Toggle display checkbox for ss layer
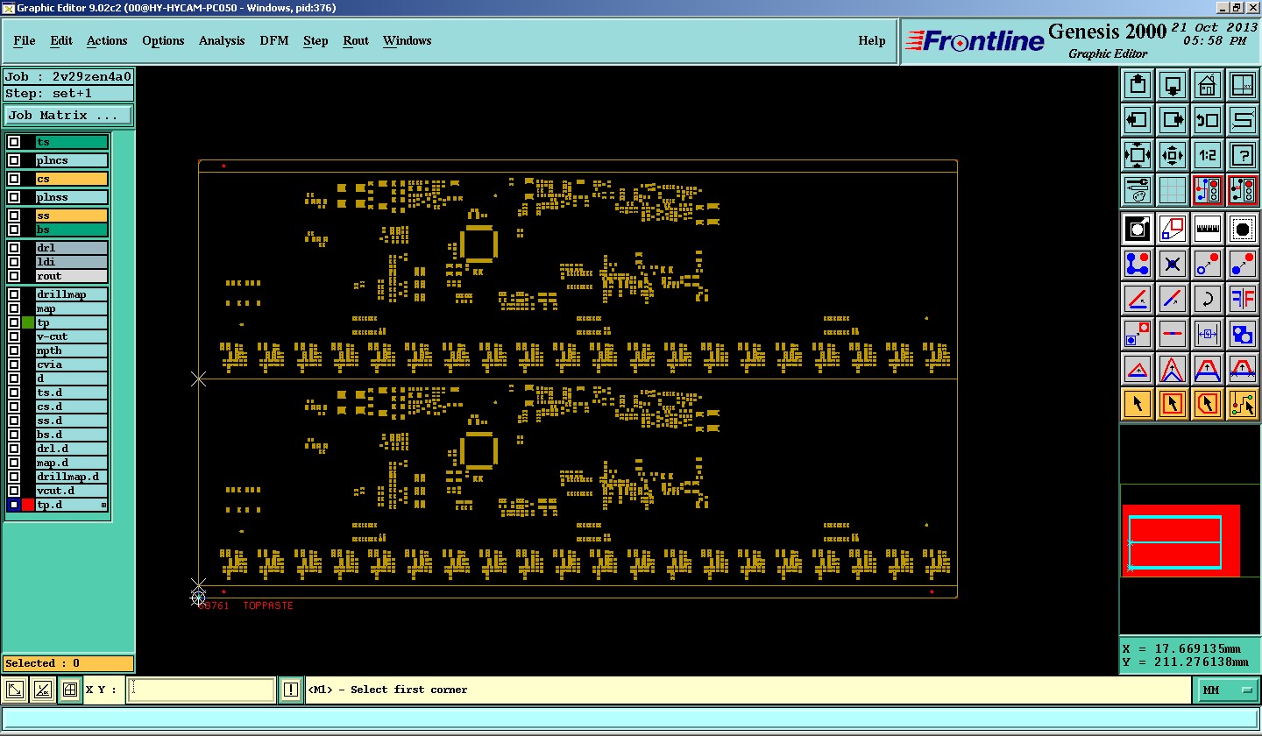Viewport: 1262px width, 736px height. tap(14, 216)
